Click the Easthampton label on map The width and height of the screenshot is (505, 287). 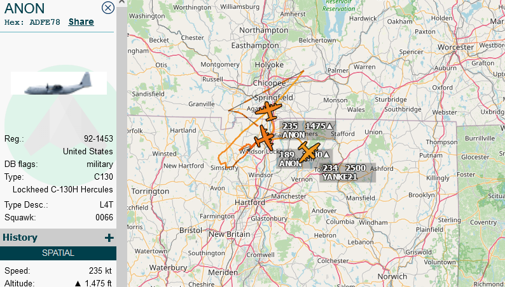point(255,46)
